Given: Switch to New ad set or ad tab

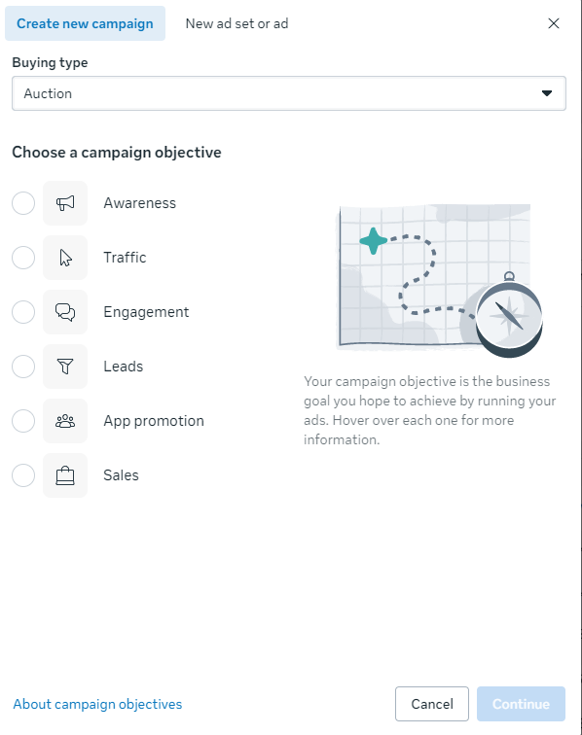Looking at the screenshot, I should [237, 23].
